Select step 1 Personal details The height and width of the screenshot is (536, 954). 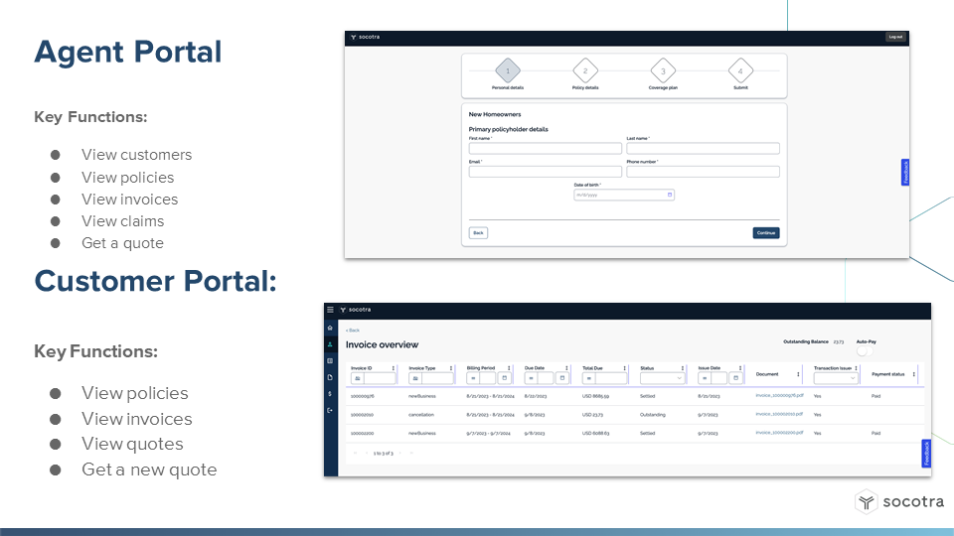tap(508, 71)
